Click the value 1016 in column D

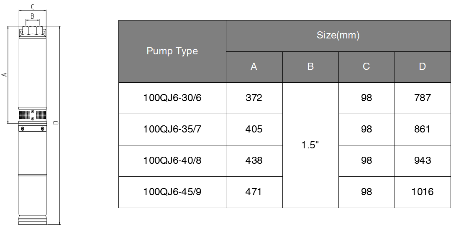point(423,192)
